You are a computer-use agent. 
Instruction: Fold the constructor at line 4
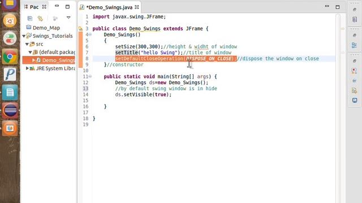pyautogui.click(x=90, y=34)
